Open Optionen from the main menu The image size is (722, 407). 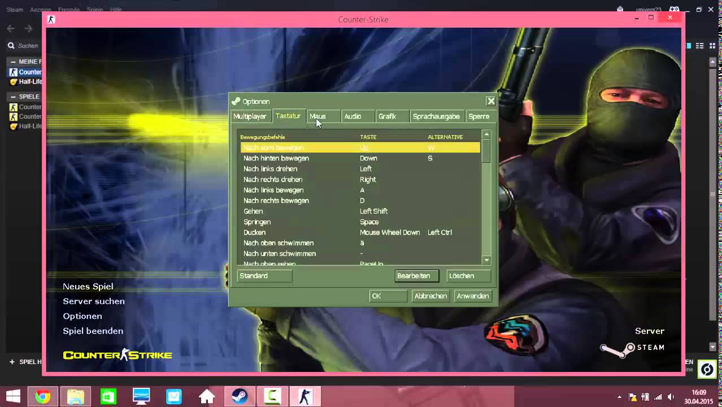(x=82, y=316)
